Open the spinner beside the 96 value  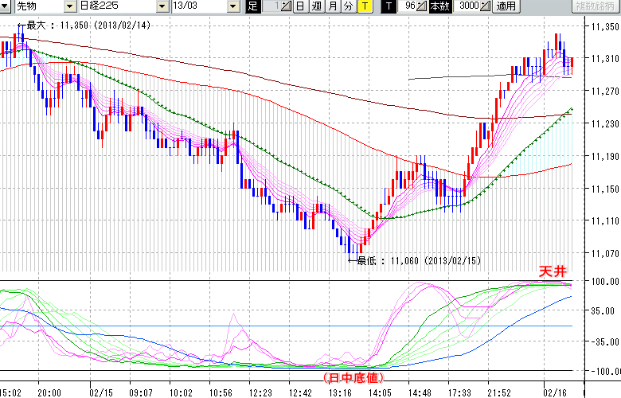tap(423, 6)
